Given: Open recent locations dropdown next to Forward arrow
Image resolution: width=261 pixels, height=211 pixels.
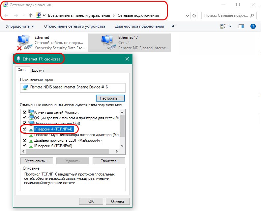Looking at the screenshot, I should click(x=24, y=15).
